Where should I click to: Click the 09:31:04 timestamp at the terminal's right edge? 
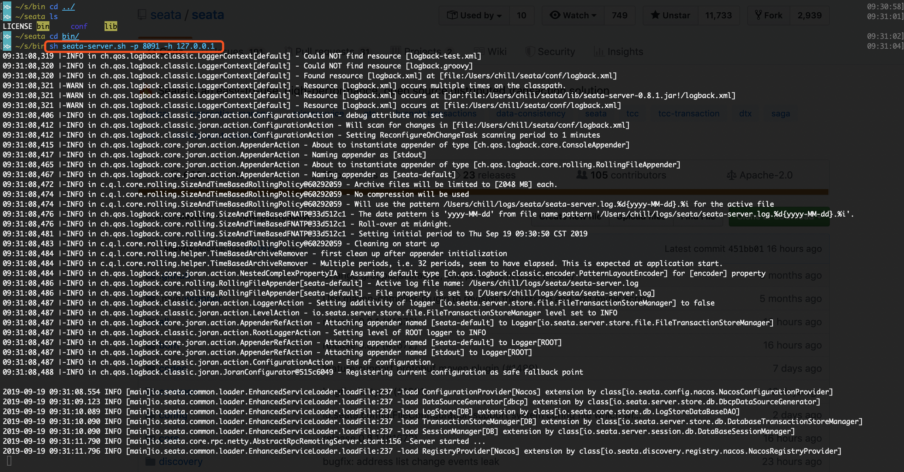pos(884,46)
